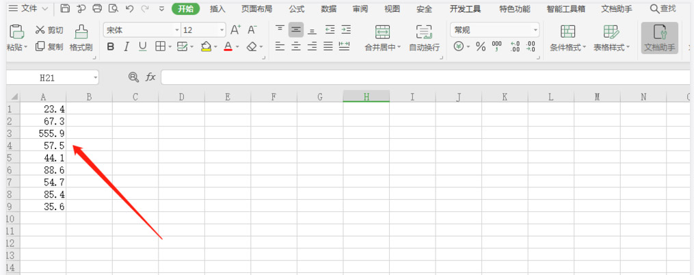Image resolution: width=694 pixels, height=275 pixels.
Task: Align text to top of cell
Action: pyautogui.click(x=280, y=29)
